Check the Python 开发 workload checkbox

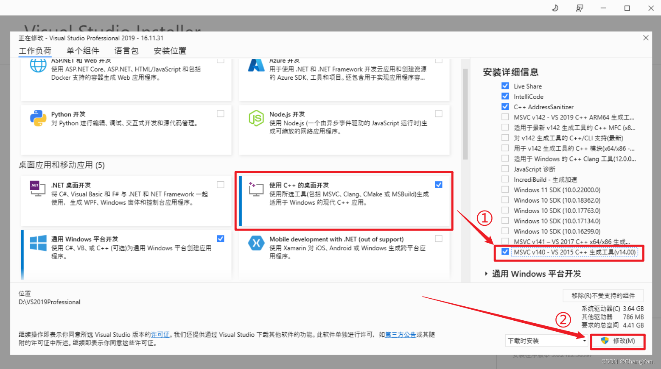[x=221, y=114]
